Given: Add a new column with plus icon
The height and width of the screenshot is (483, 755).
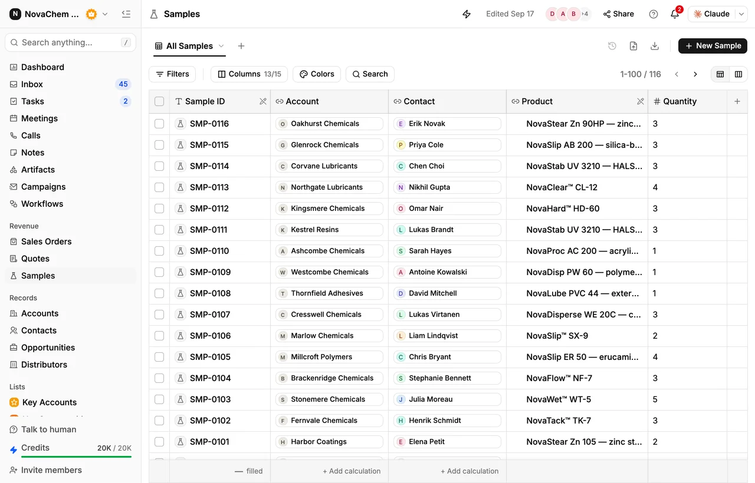Looking at the screenshot, I should pyautogui.click(x=737, y=101).
